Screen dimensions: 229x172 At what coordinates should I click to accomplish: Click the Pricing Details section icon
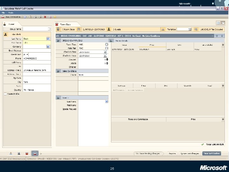pyautogui.click(x=111, y=41)
